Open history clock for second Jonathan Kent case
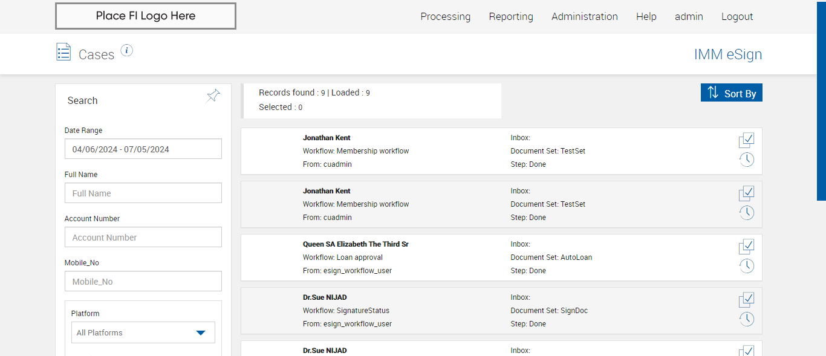This screenshot has width=826, height=356. (x=747, y=213)
